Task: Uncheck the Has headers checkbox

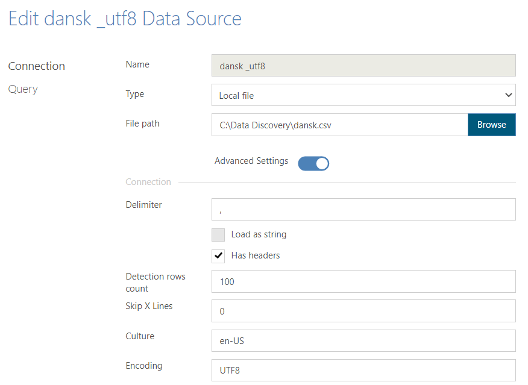Action: tap(218, 255)
